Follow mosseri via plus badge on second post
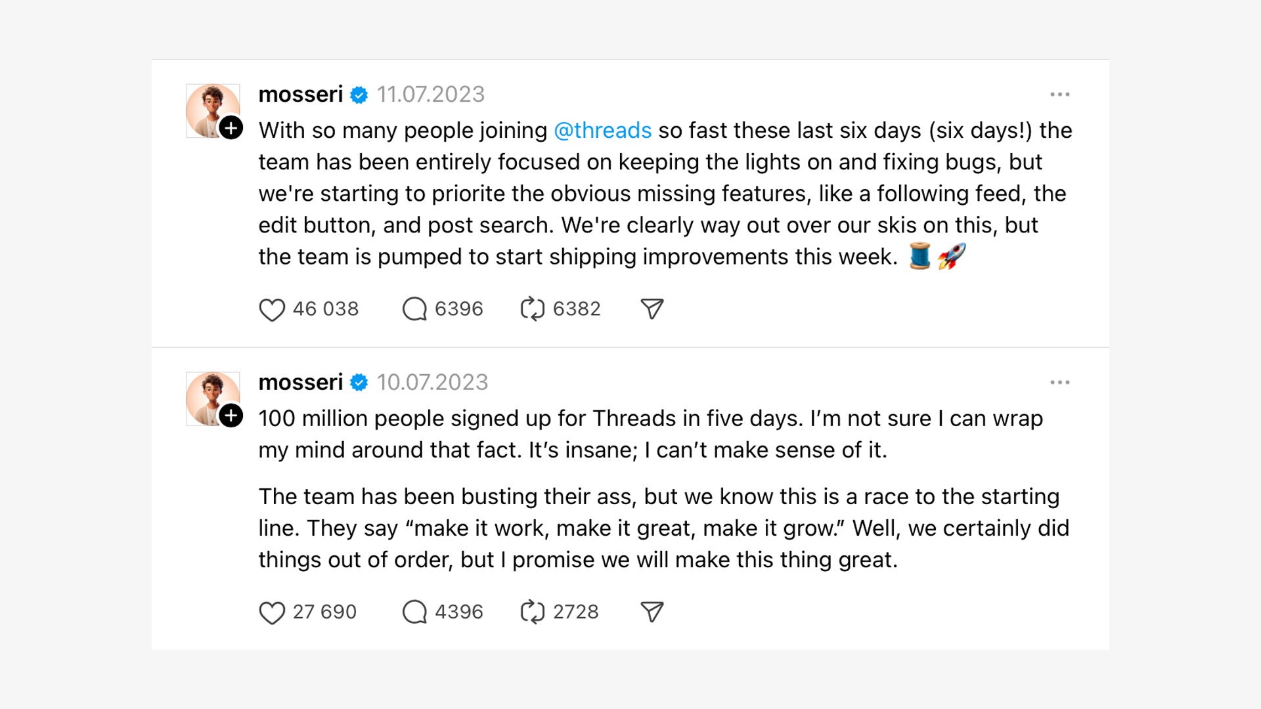This screenshot has height=709, width=1261. pos(231,416)
